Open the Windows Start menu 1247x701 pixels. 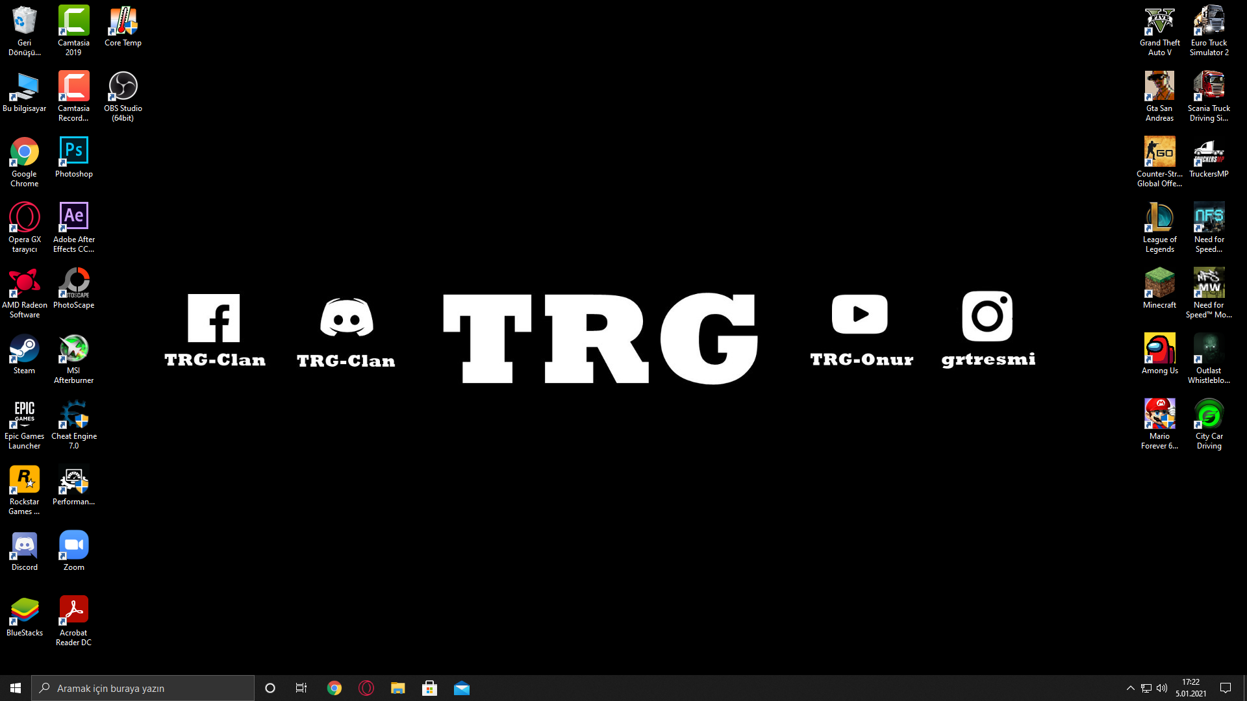pos(16,688)
